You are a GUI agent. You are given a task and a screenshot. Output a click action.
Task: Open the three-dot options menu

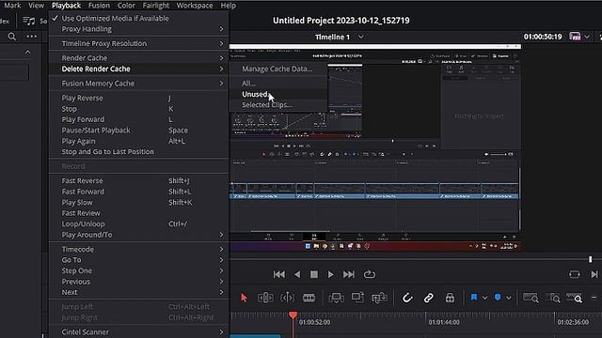tap(31, 37)
